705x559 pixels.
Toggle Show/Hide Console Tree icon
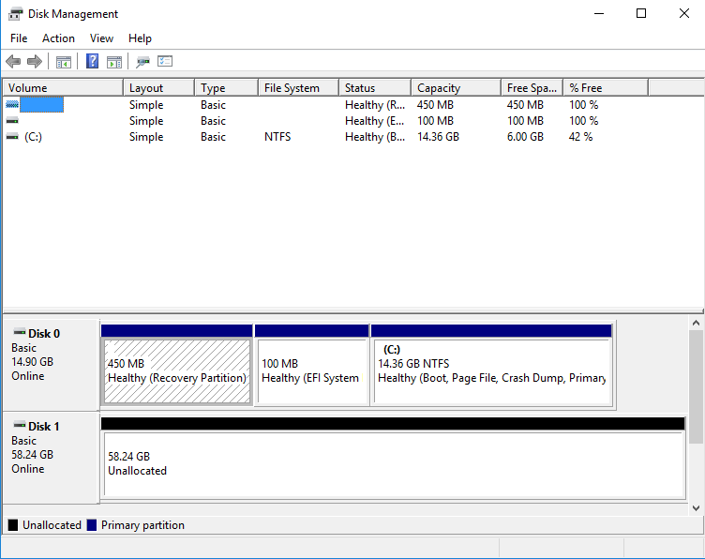pos(64,62)
